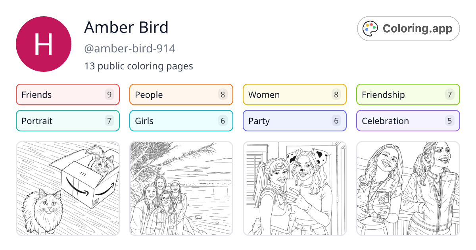
Task: Click the Coloring.app link badge
Action: [x=408, y=28]
